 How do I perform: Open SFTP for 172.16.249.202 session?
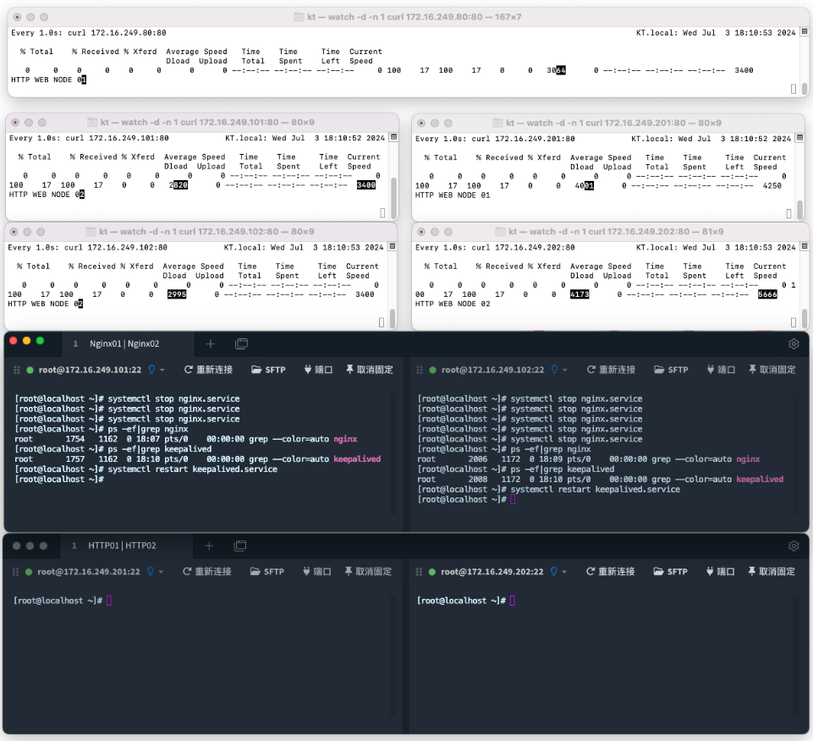pyautogui.click(x=670, y=572)
